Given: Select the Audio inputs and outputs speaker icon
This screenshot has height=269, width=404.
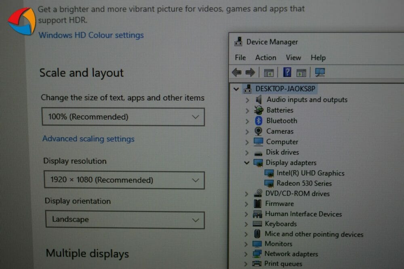Looking at the screenshot, I should coord(259,100).
